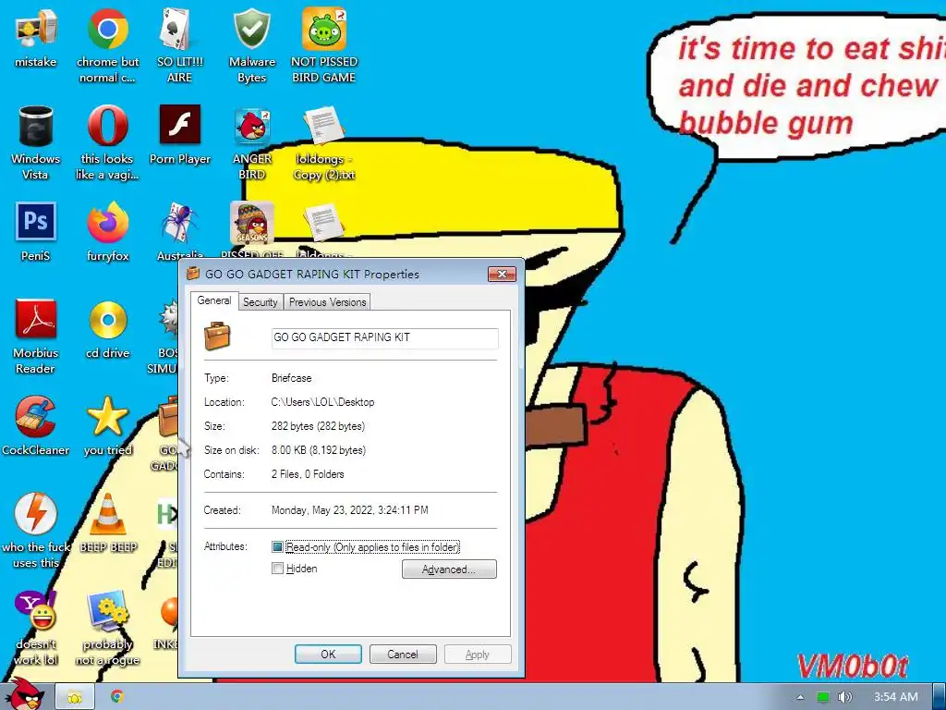Click the Angry Bird Start button
This screenshot has height=710, width=946.
[x=24, y=694]
